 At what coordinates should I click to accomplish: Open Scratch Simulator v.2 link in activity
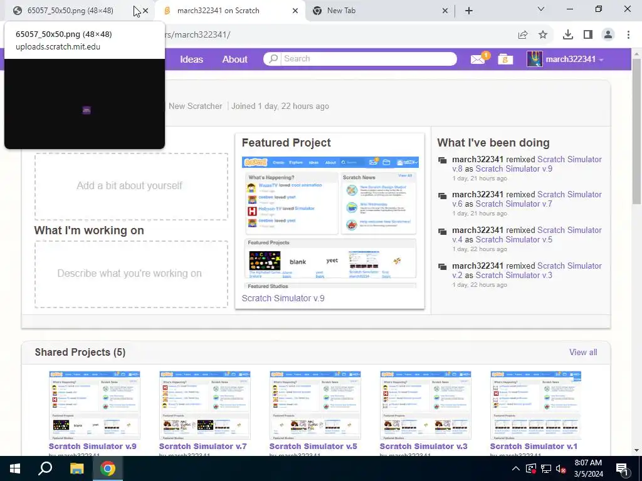pos(527,271)
